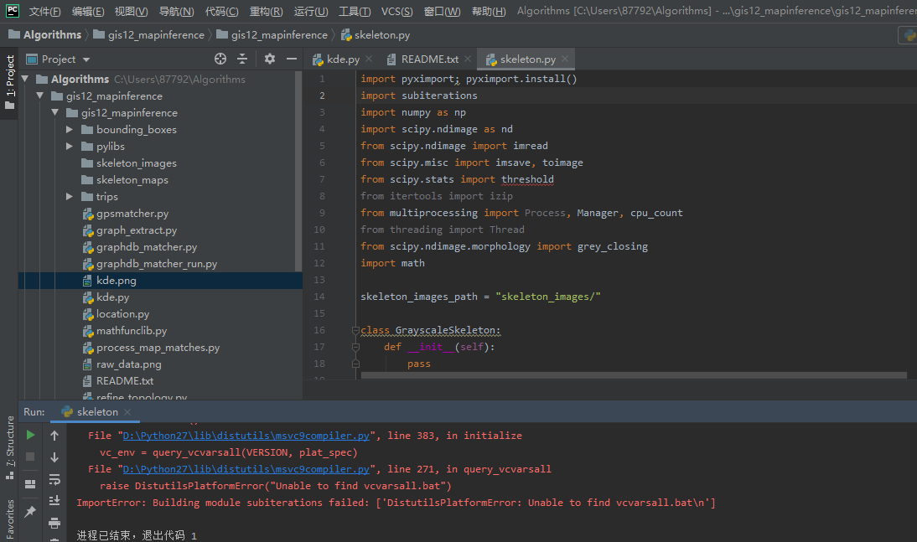Jump up the stack trace
The image size is (917, 542).
tap(54, 435)
